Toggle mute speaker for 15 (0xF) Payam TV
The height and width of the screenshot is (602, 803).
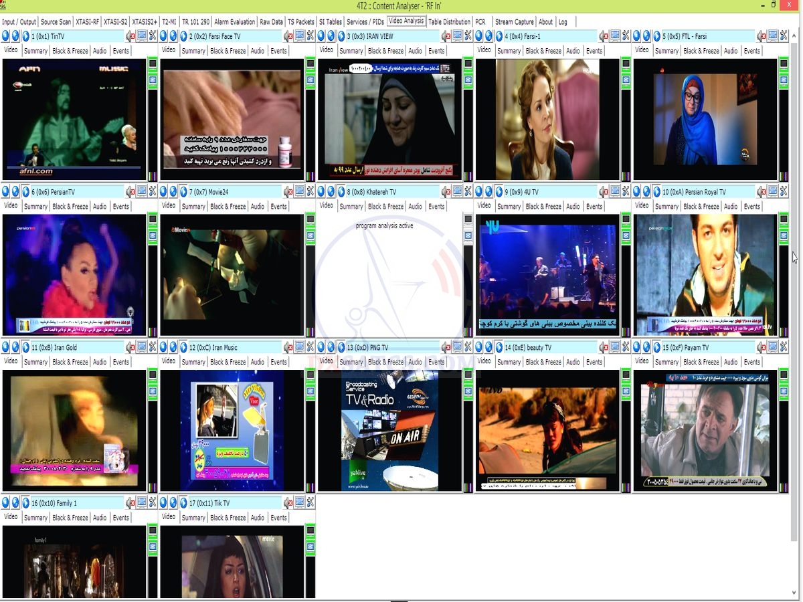click(762, 347)
